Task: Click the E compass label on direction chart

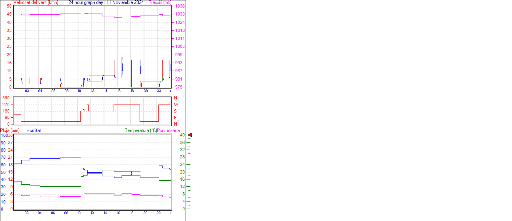Action: click(x=175, y=118)
